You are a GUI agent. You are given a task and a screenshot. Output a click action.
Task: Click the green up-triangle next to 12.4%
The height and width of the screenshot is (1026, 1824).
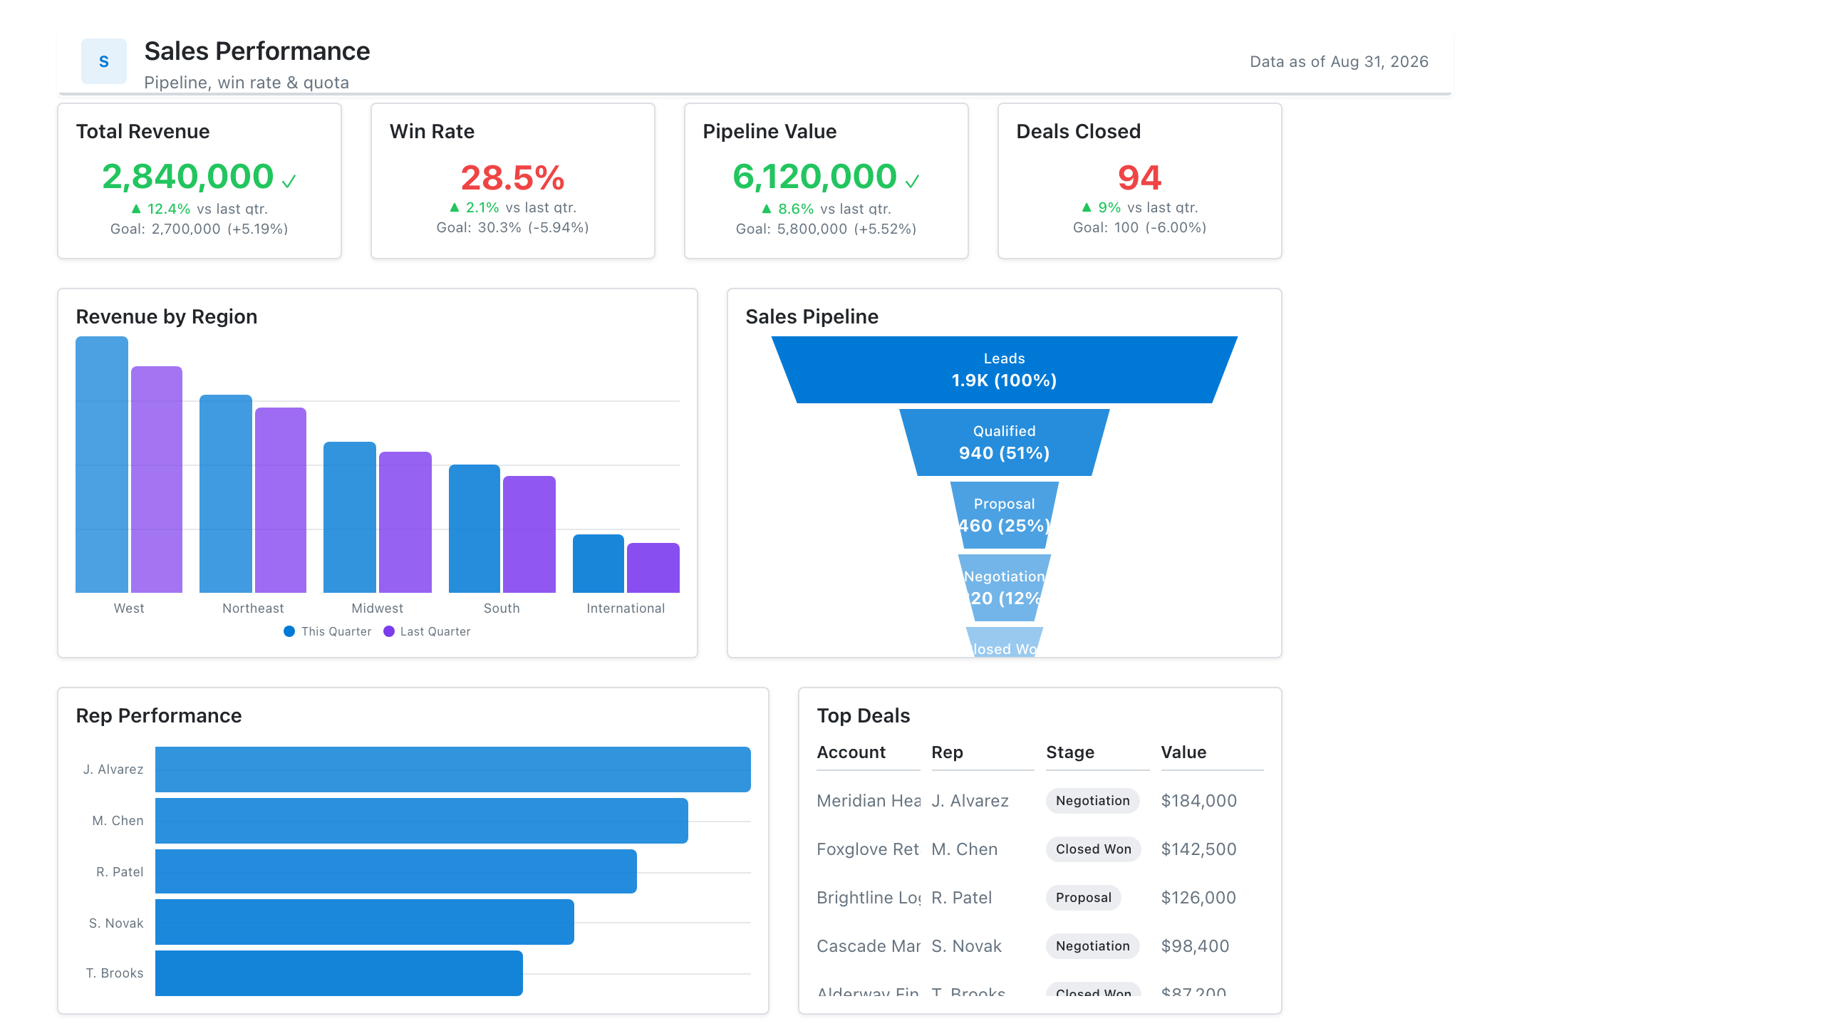click(x=136, y=209)
